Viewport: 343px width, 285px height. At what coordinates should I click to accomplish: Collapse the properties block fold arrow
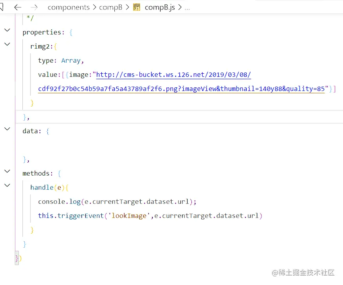point(7,30)
